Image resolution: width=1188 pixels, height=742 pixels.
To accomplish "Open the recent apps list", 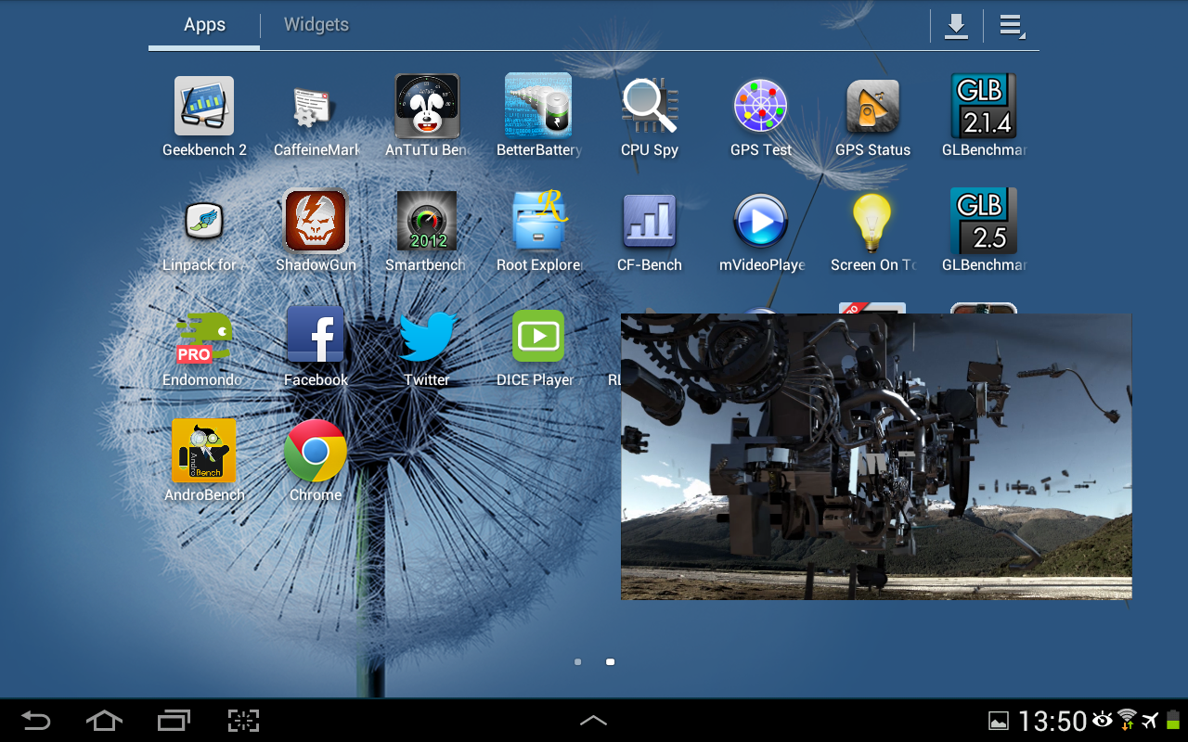I will (174, 721).
